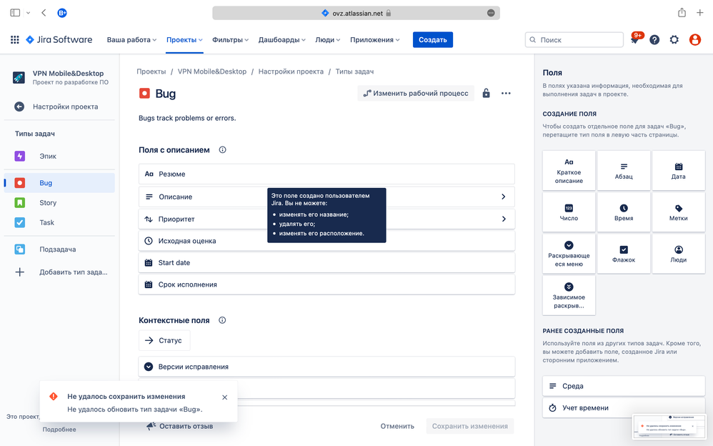This screenshot has width=713, height=446.
Task: Click the unlocked padlock icon next to workflow button
Action: pos(486,94)
